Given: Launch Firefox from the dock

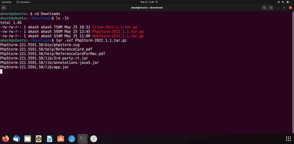Looking at the screenshot, I should (6, 139).
